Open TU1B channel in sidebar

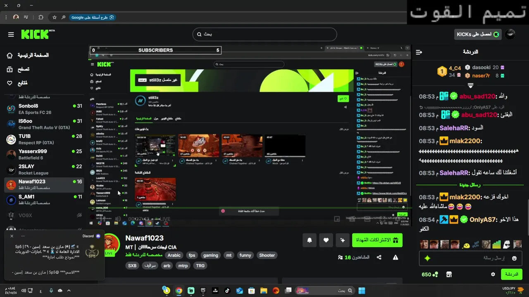tap(45, 139)
